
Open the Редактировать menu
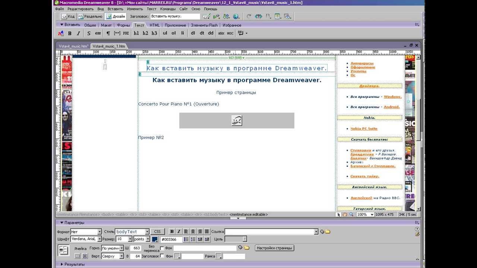pos(80,9)
